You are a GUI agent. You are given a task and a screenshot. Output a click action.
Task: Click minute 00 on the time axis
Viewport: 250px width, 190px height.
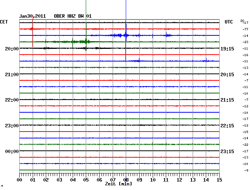pyautogui.click(x=20, y=180)
